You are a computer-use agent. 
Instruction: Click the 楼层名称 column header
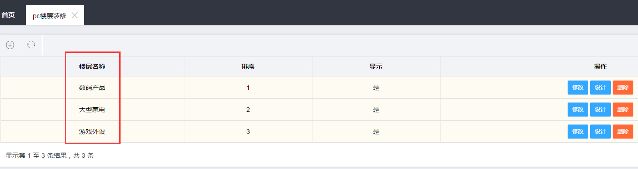click(x=92, y=66)
